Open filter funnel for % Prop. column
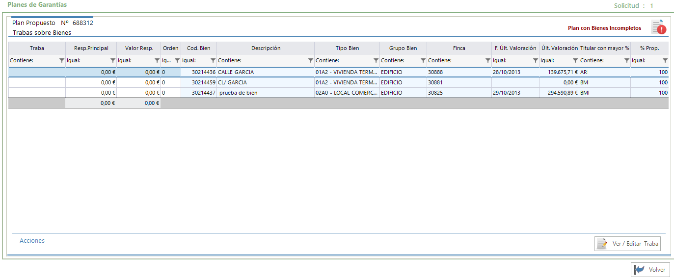Screen dimensions: 674x280 tap(665, 61)
